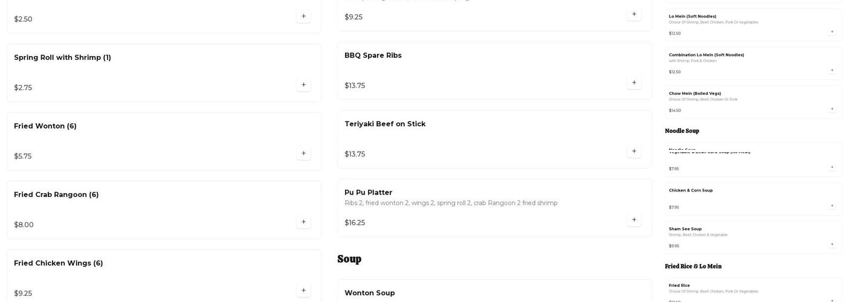Add Lo Mein (Soft Noodles) from side panel
Screen dimensions: 846x302
(x=831, y=32)
